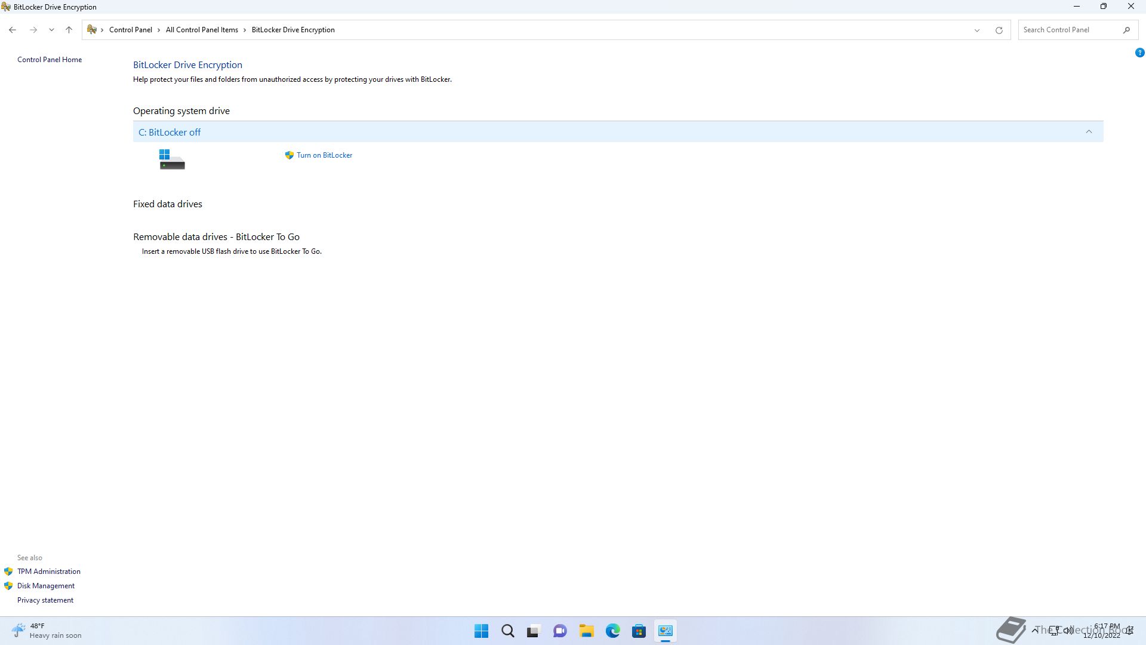Open Microsoft Store from taskbar

pos(639,631)
